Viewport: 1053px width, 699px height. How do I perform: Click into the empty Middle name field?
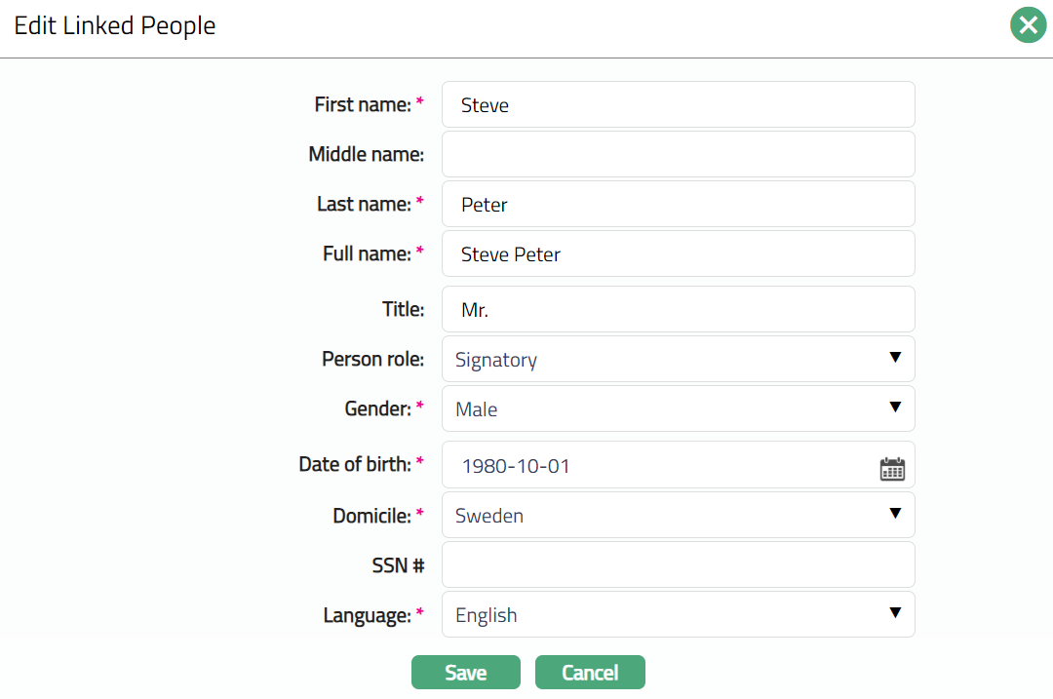[x=678, y=154]
